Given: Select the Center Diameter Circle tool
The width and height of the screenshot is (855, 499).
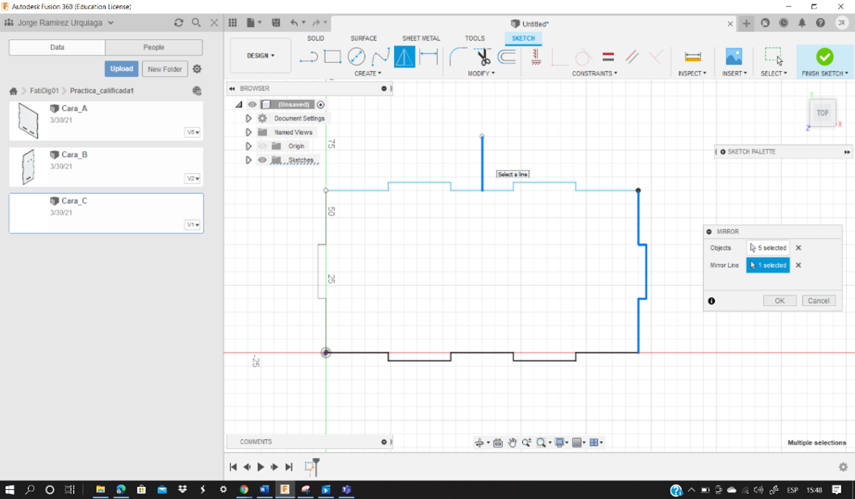Looking at the screenshot, I should point(356,57).
